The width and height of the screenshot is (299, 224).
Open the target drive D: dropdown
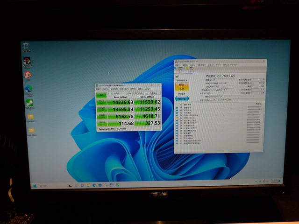tap(135, 93)
